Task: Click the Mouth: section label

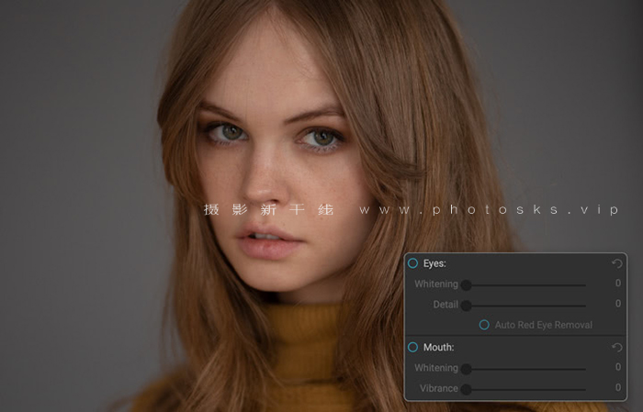Action: click(x=439, y=347)
